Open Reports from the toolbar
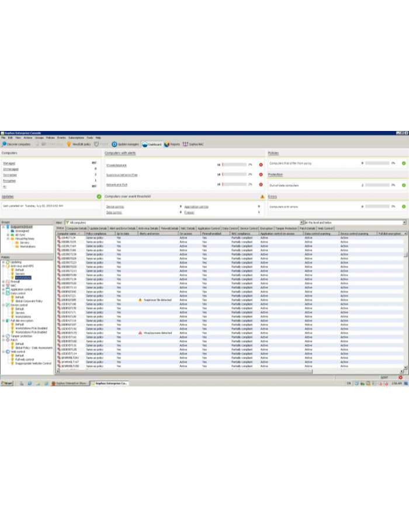 [x=172, y=144]
